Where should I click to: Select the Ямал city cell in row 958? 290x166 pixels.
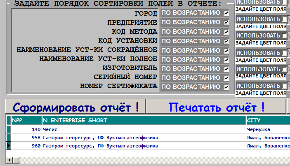tap(268, 138)
